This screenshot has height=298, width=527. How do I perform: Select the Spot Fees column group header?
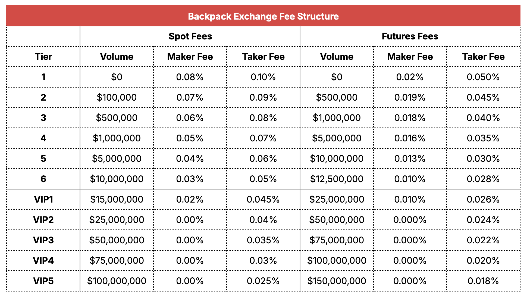click(190, 36)
